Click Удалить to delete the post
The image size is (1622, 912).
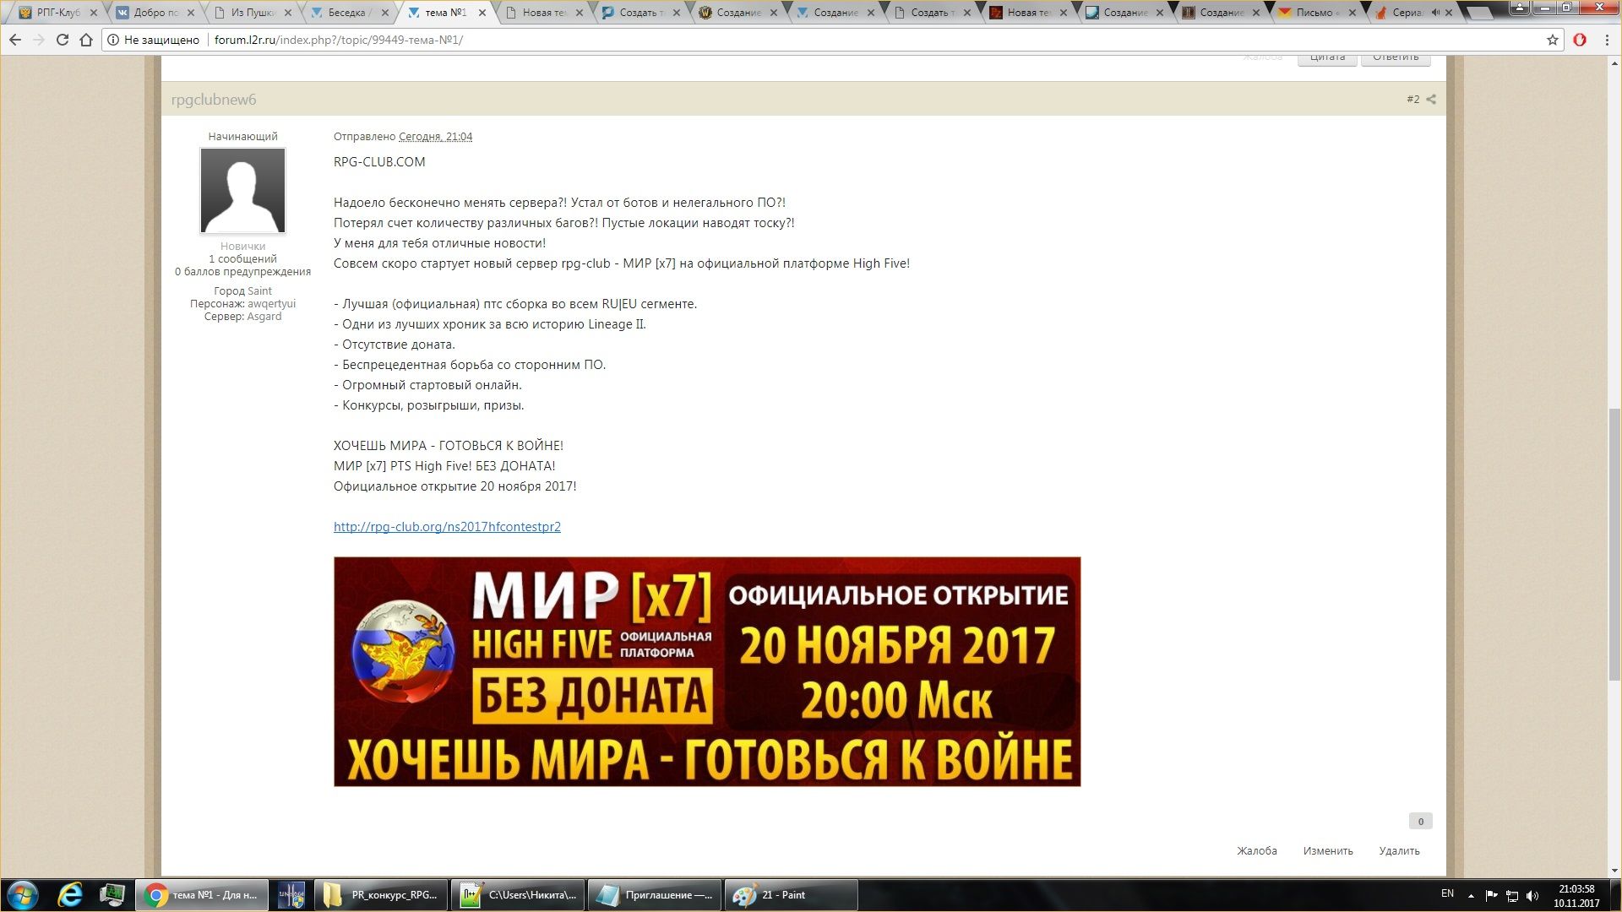click(1399, 851)
